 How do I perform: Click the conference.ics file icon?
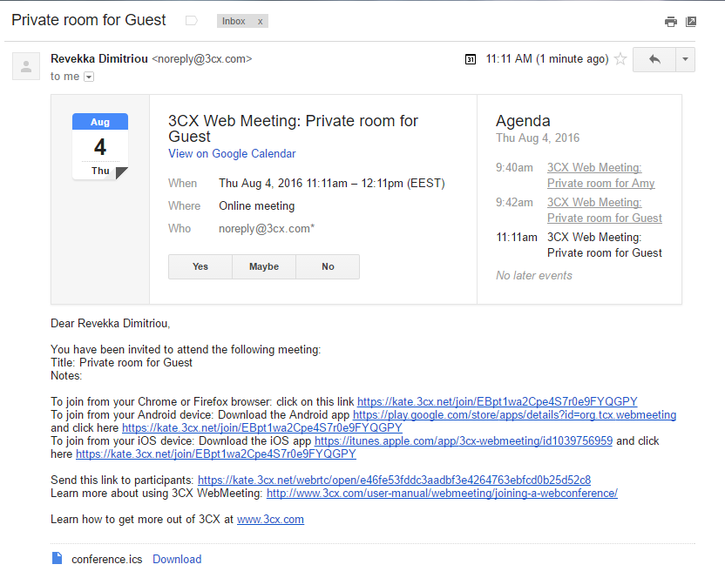[x=58, y=559]
